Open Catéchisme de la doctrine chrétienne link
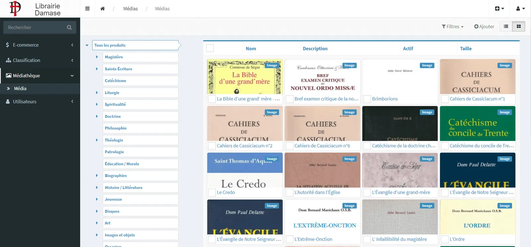The height and width of the screenshot is (247, 531). 404,146
